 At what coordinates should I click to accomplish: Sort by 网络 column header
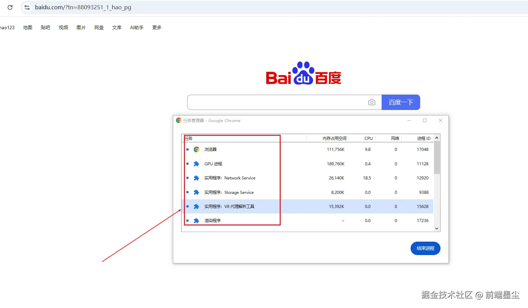[389, 138]
